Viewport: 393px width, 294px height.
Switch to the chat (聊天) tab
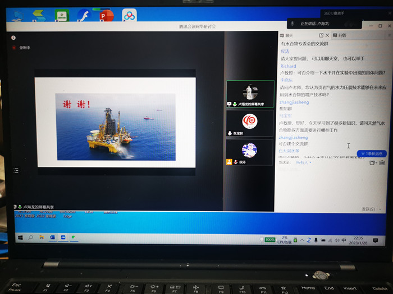[x=286, y=35]
